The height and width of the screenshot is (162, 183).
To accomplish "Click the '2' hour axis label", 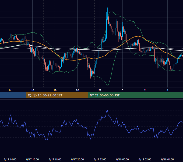I will [x=145, y=90].
